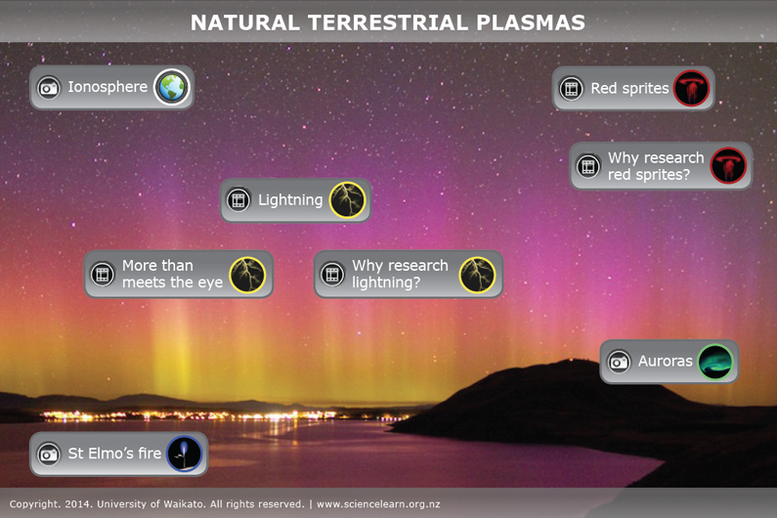Open the Ionosphere label

point(108,87)
